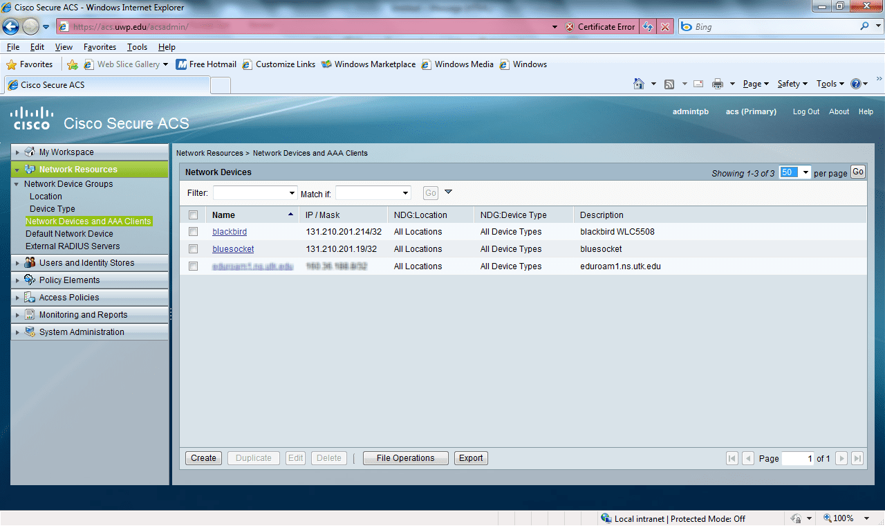
Task: Open the new blank tab button
Action: coord(221,85)
